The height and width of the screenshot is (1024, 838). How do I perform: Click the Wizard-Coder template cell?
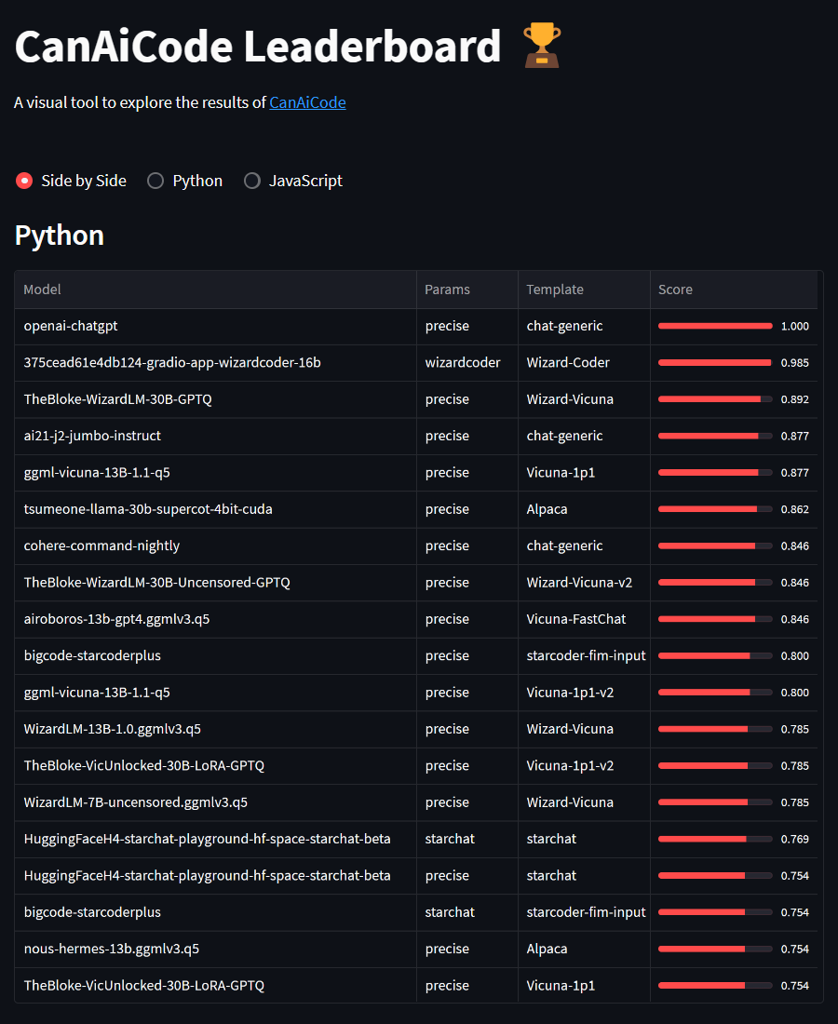[584, 362]
